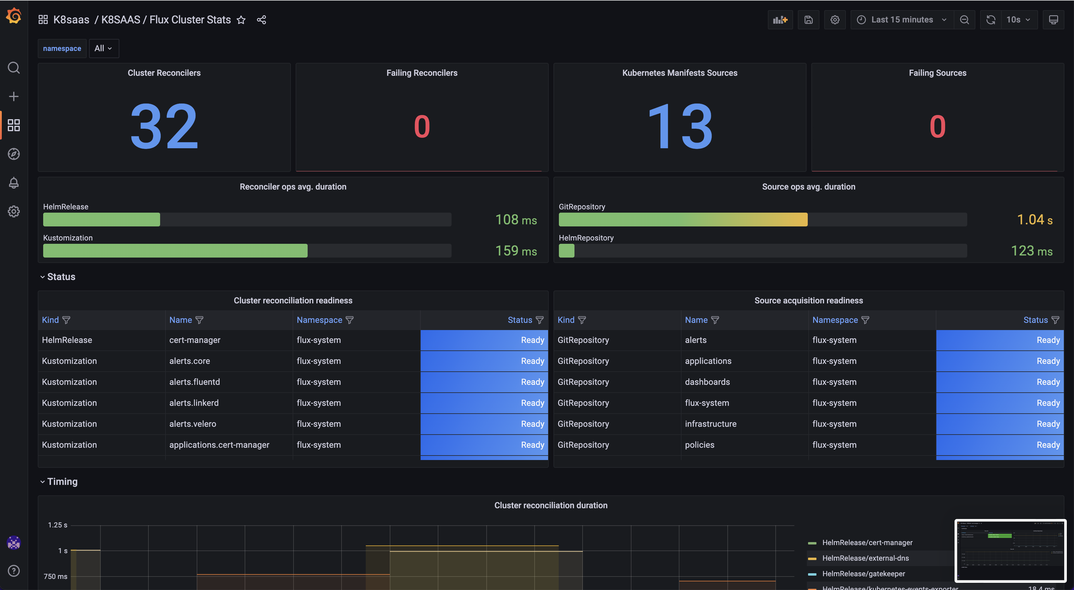The height and width of the screenshot is (590, 1074).
Task: Open Cluster reconciliation duration panel menu
Action: click(551, 505)
